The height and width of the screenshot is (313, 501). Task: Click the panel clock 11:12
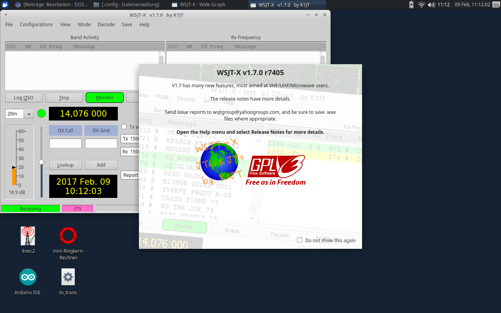tap(443, 5)
